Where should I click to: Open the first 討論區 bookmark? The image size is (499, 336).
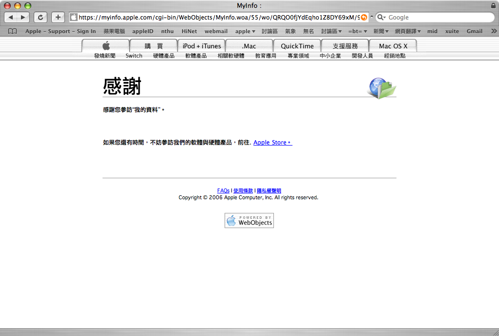[x=270, y=31]
